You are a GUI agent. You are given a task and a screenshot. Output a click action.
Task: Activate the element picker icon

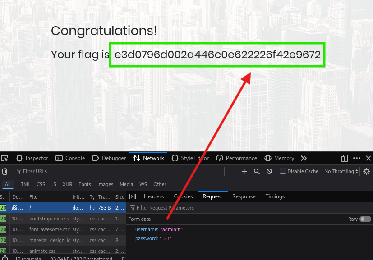tap(5, 158)
